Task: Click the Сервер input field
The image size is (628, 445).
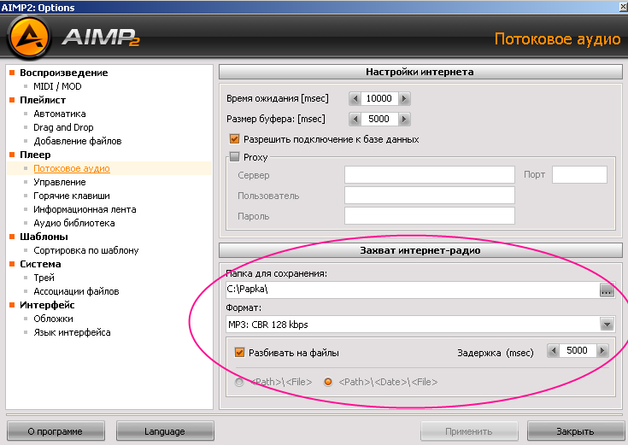Action: [429, 174]
